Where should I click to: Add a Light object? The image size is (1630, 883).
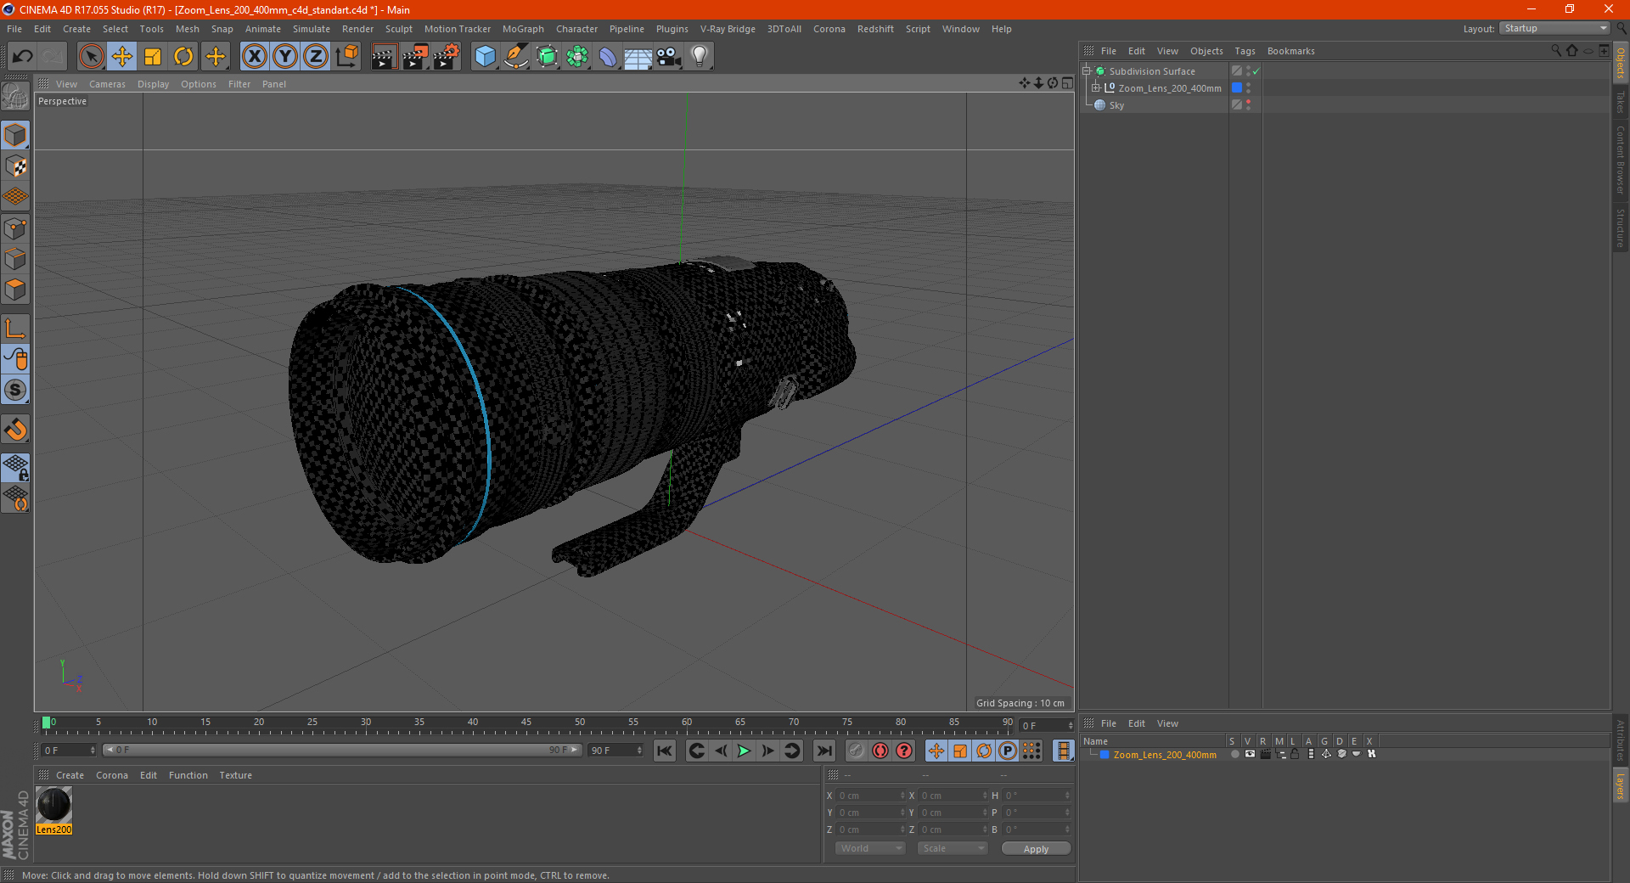point(700,57)
